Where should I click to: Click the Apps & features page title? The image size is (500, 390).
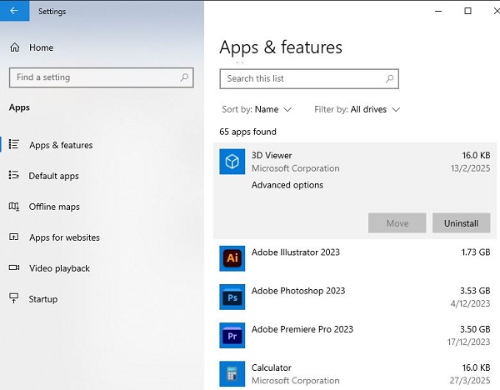tap(281, 47)
